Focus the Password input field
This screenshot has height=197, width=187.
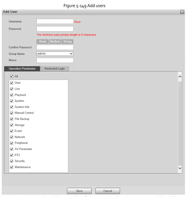[x=55, y=29]
